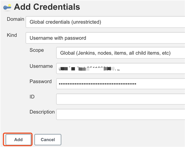This screenshot has width=185, height=147.
Task: Click the Add Credentials heading
Action: pyautogui.click(x=47, y=7)
